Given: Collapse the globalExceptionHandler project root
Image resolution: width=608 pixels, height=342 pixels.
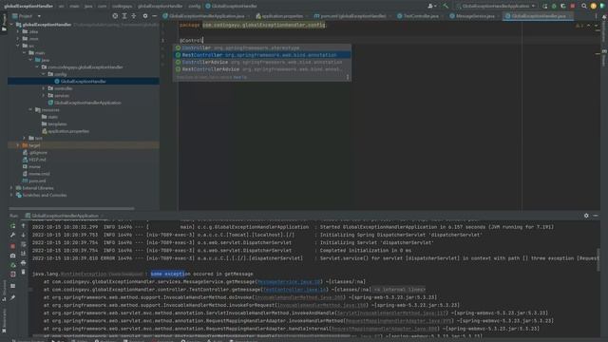Looking at the screenshot, I should [x=11, y=25].
